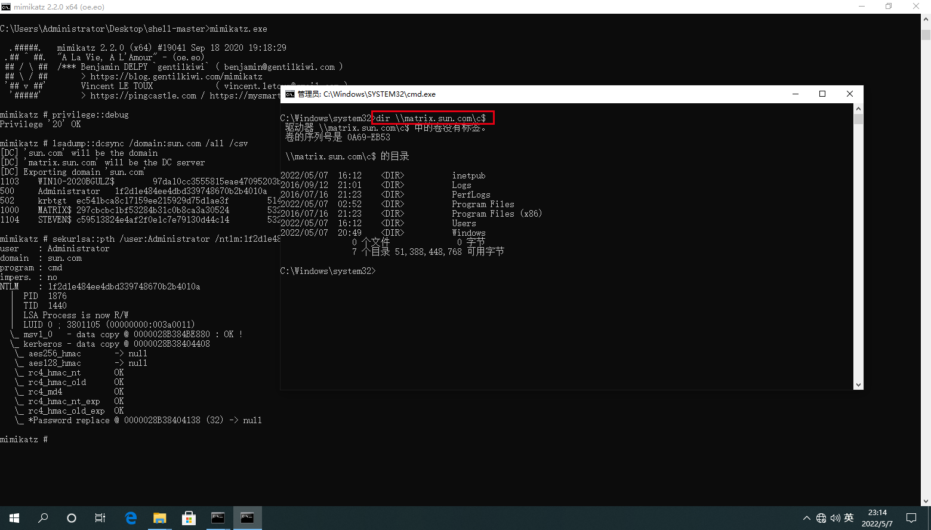The height and width of the screenshot is (530, 931).
Task: Click the 'MATRIX$' account row
Action: click(x=140, y=210)
